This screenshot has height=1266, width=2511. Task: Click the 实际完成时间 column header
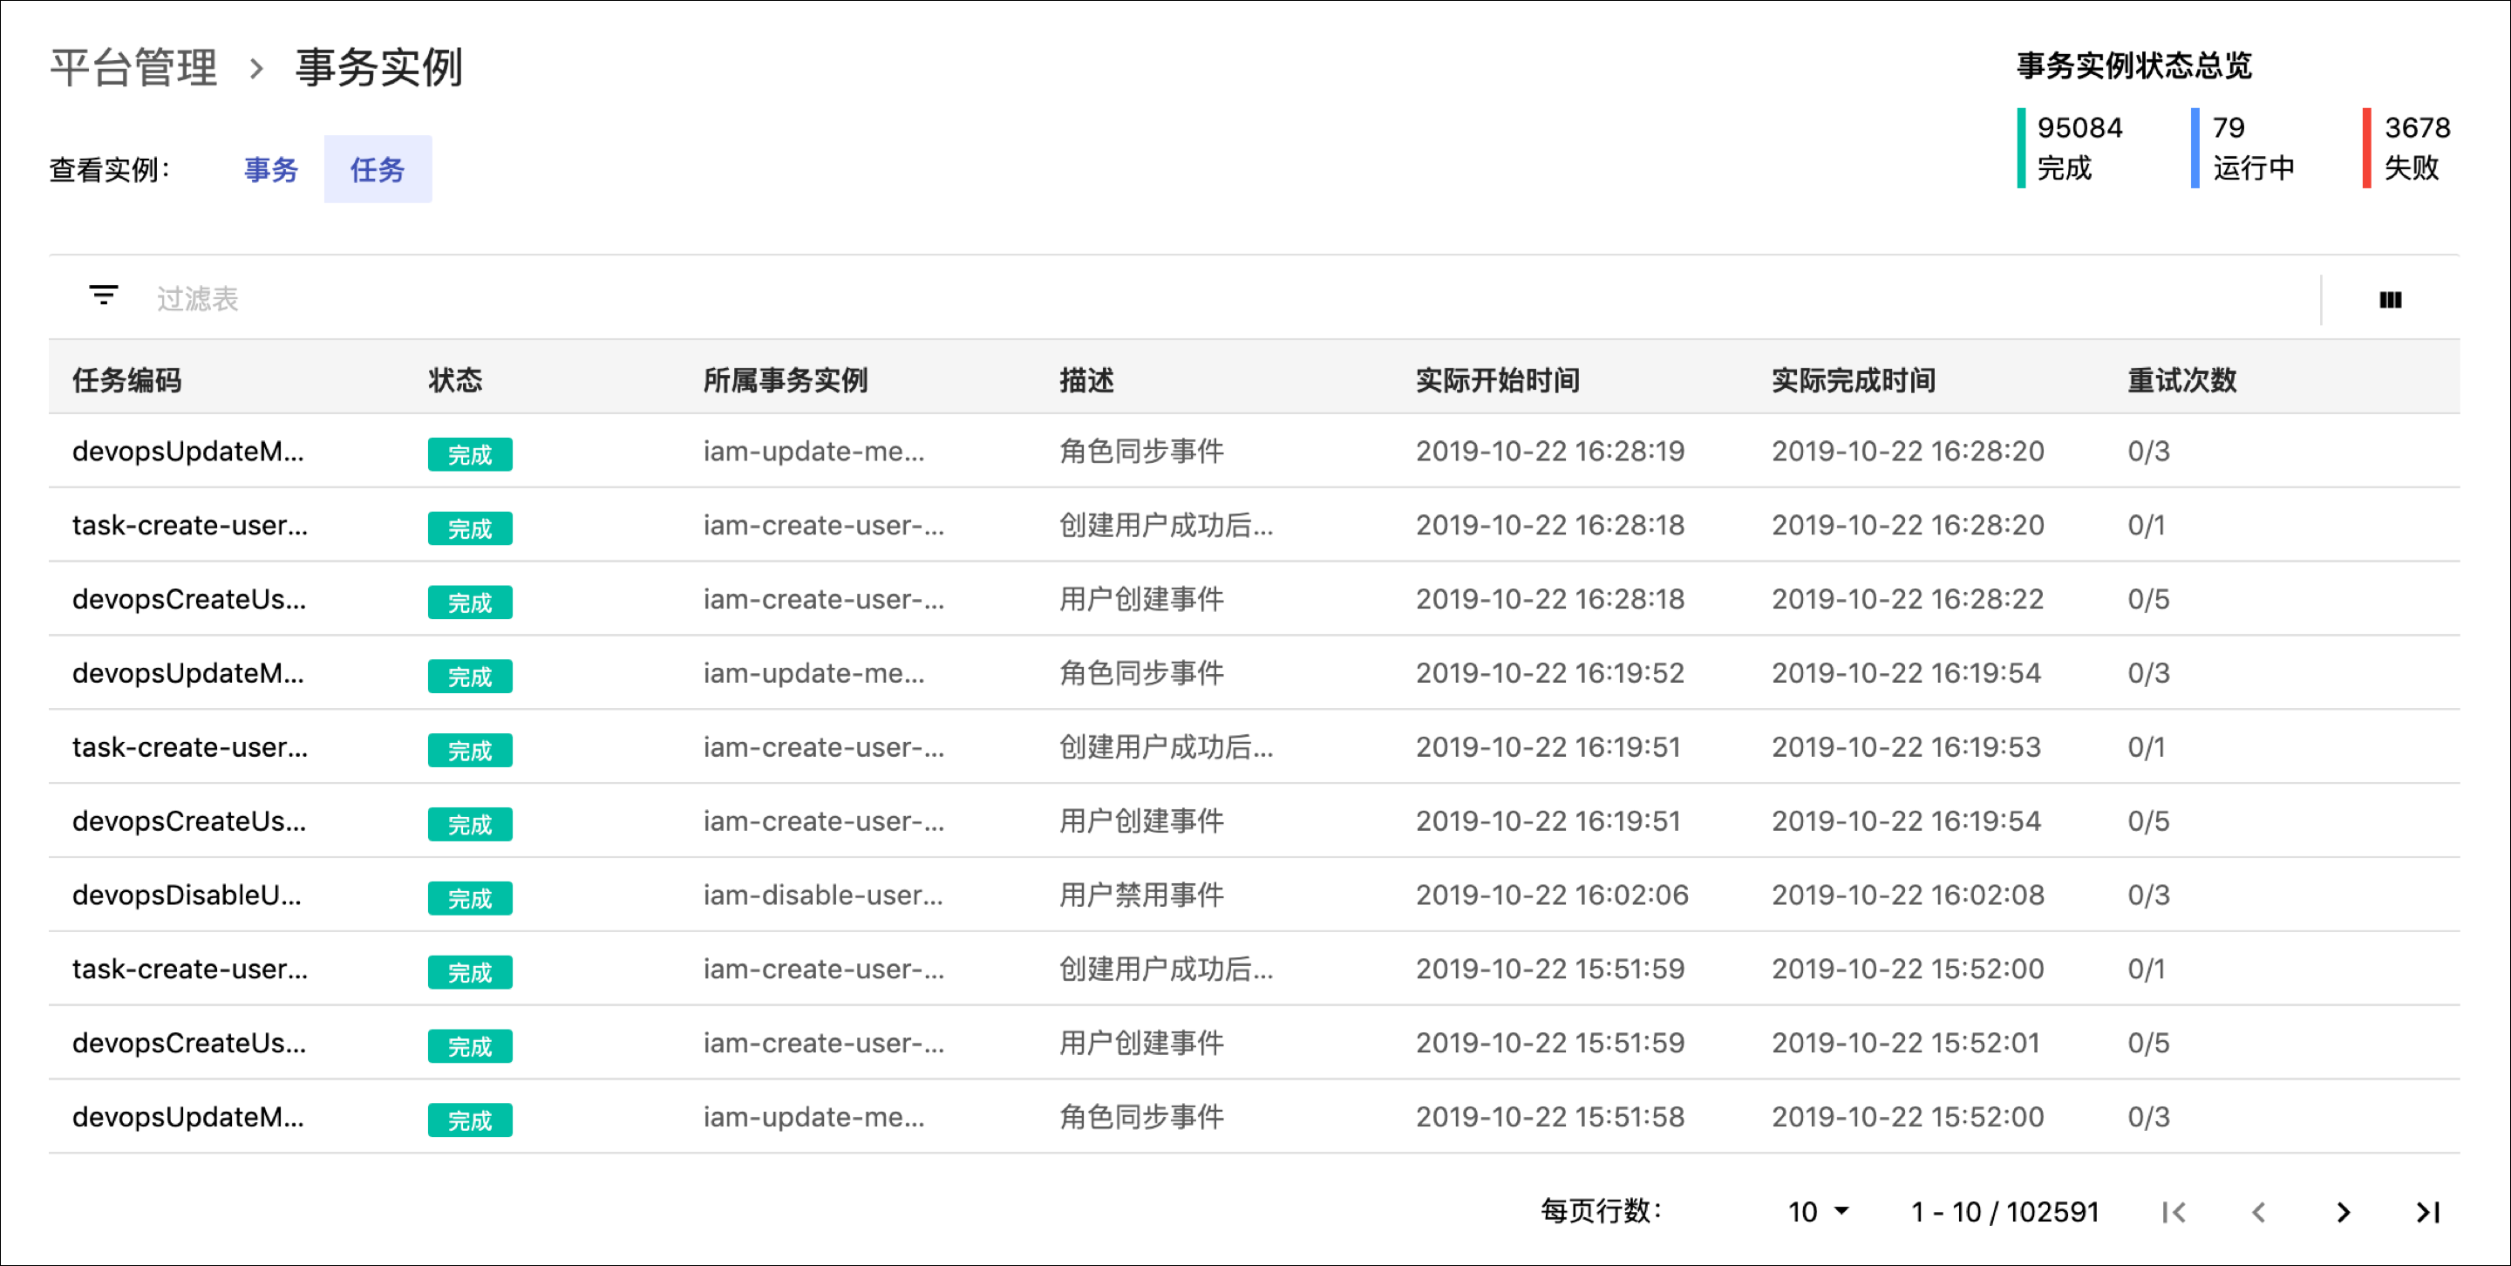pyautogui.click(x=1854, y=379)
